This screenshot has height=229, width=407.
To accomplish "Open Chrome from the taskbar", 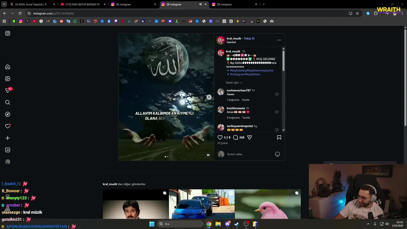I will (209, 224).
